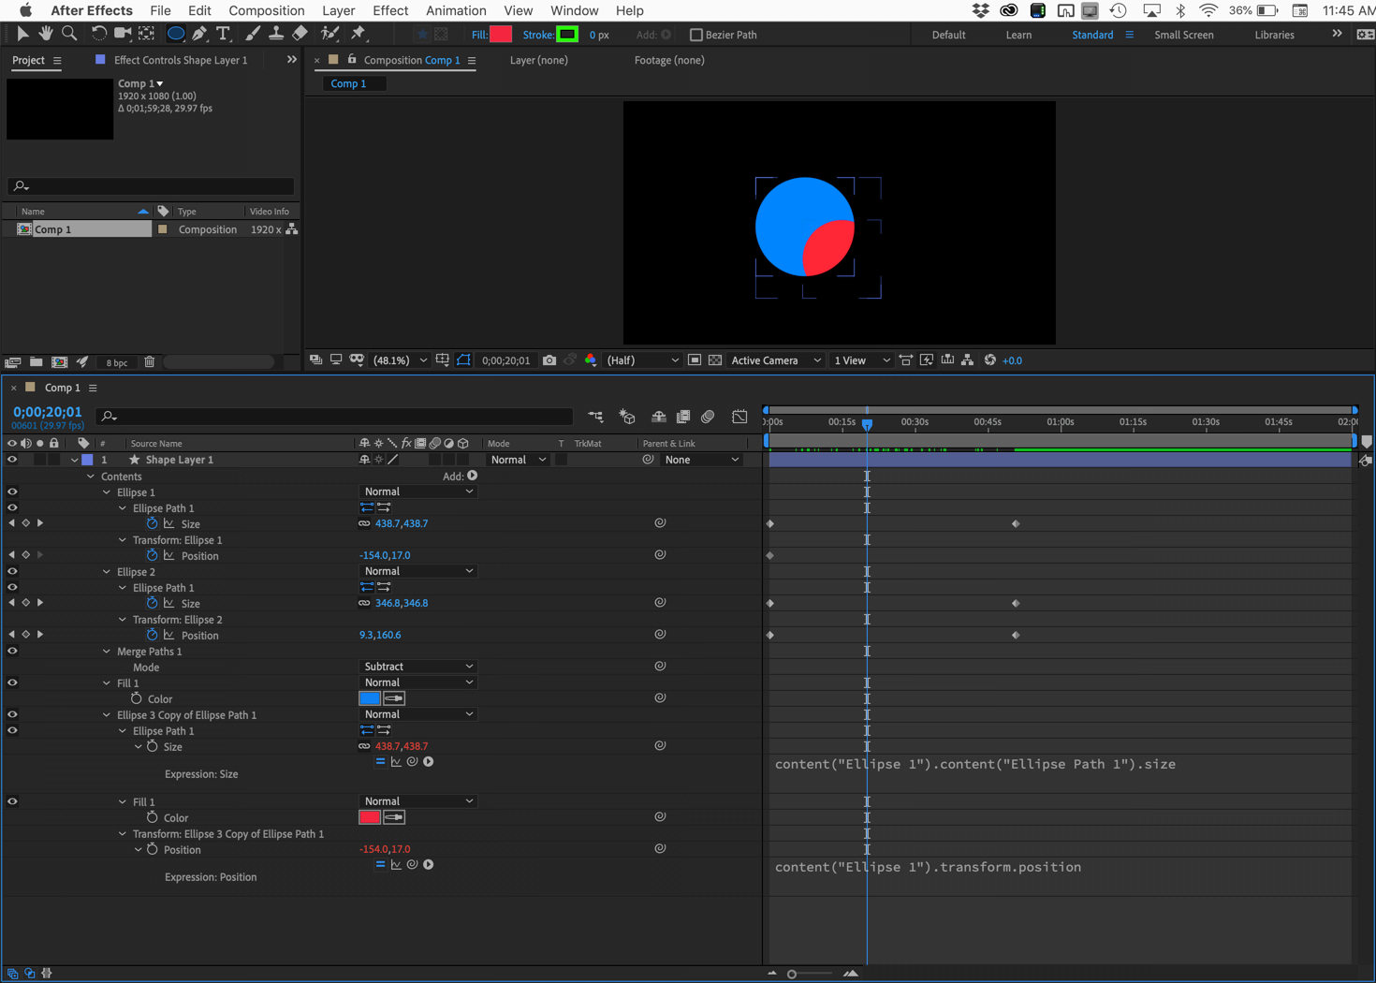Image resolution: width=1376 pixels, height=983 pixels.
Task: Delete selected project item with trash icon
Action: point(149,362)
